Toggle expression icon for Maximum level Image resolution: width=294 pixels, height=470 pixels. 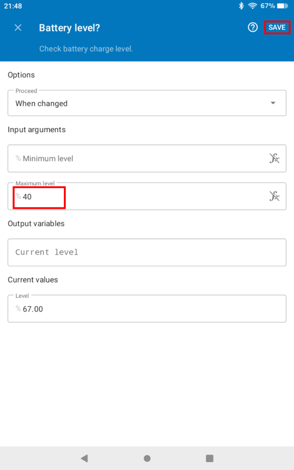[x=274, y=196]
